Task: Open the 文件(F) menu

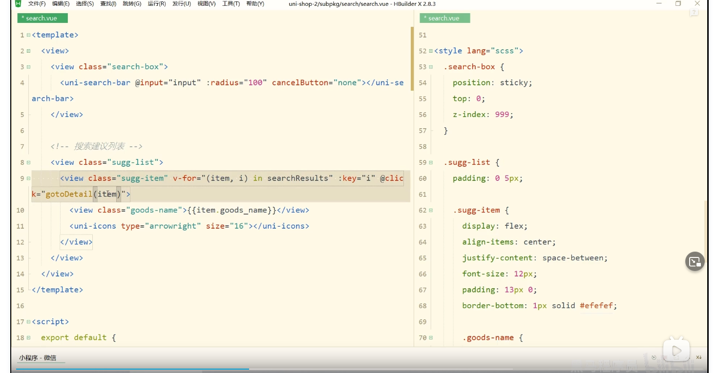Action: coord(37,3)
